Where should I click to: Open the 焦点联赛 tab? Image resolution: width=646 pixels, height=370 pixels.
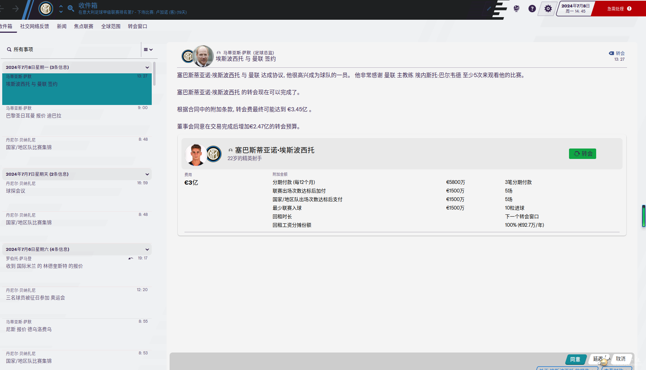84,26
